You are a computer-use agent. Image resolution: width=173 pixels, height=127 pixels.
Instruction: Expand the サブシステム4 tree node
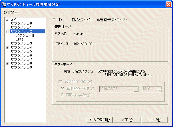pyautogui.click(x=7, y=48)
